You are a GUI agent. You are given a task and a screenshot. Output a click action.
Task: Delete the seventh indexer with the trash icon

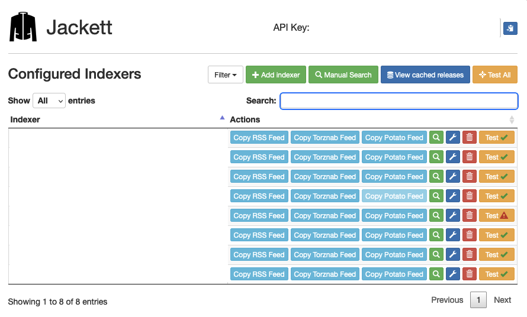pos(470,254)
